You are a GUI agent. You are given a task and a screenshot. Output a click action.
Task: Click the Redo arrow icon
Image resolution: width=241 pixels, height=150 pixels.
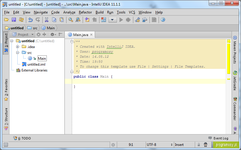(x=38, y=20)
